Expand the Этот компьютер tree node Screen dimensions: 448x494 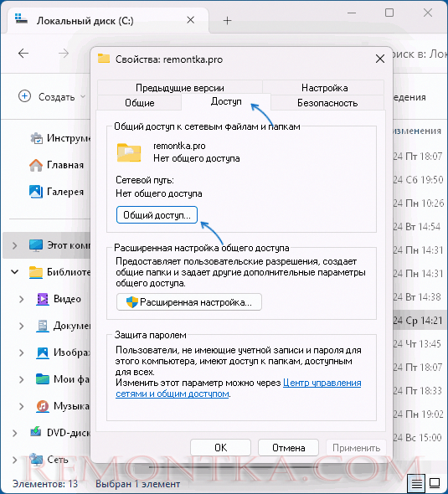pos(14,245)
